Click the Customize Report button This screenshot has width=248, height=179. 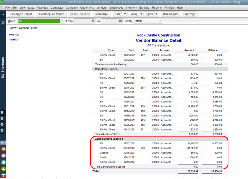tap(21, 14)
